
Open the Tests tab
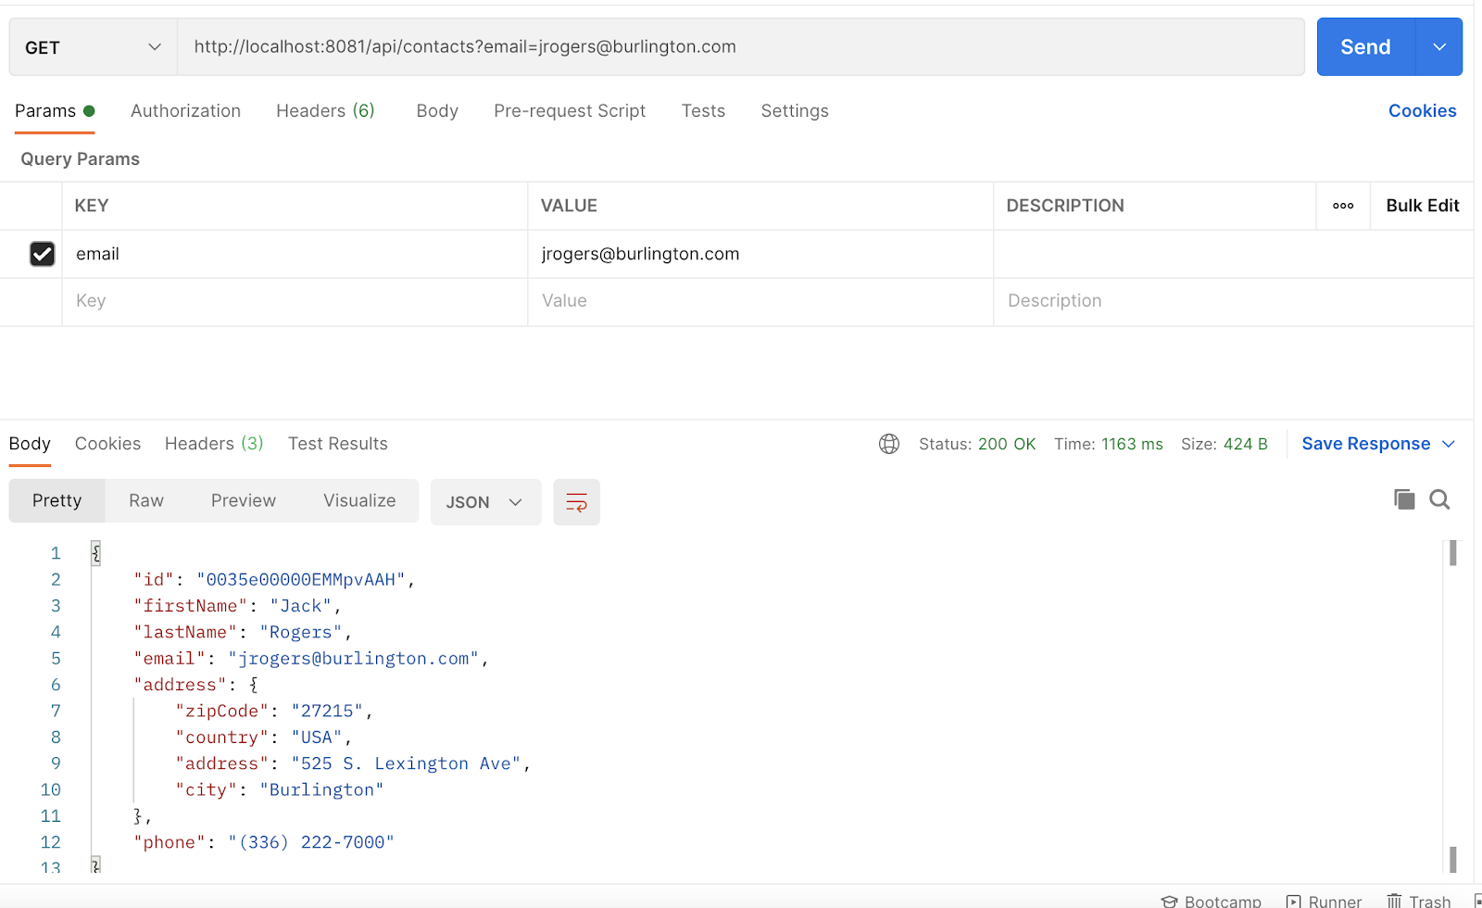pos(703,111)
